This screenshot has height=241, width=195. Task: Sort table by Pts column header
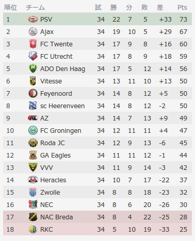(182, 7)
